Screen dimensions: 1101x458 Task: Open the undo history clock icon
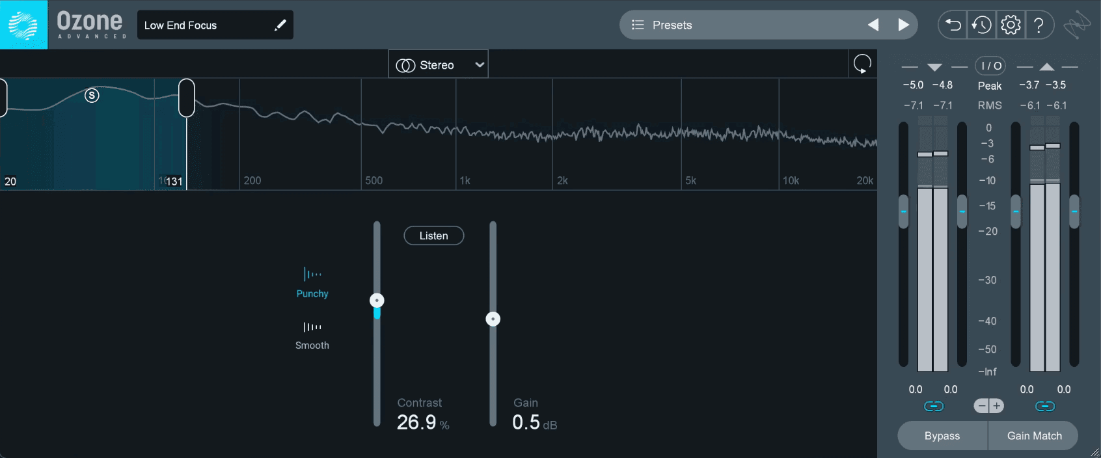tap(981, 25)
